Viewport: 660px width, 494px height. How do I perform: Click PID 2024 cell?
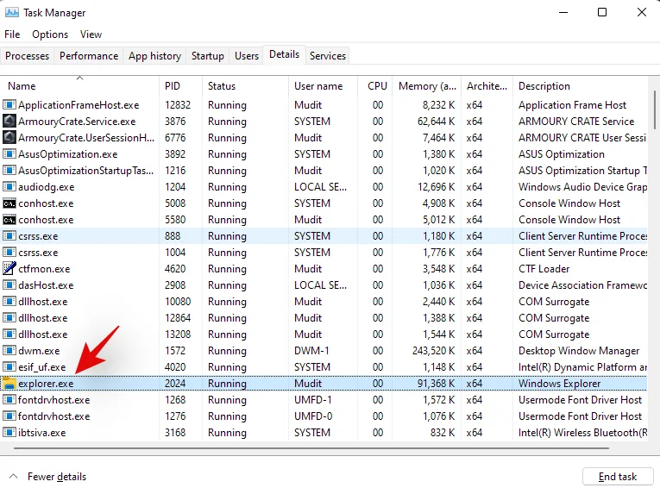(175, 384)
